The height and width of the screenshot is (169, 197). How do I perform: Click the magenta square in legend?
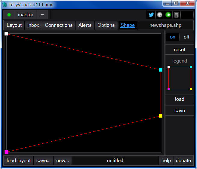169,89
